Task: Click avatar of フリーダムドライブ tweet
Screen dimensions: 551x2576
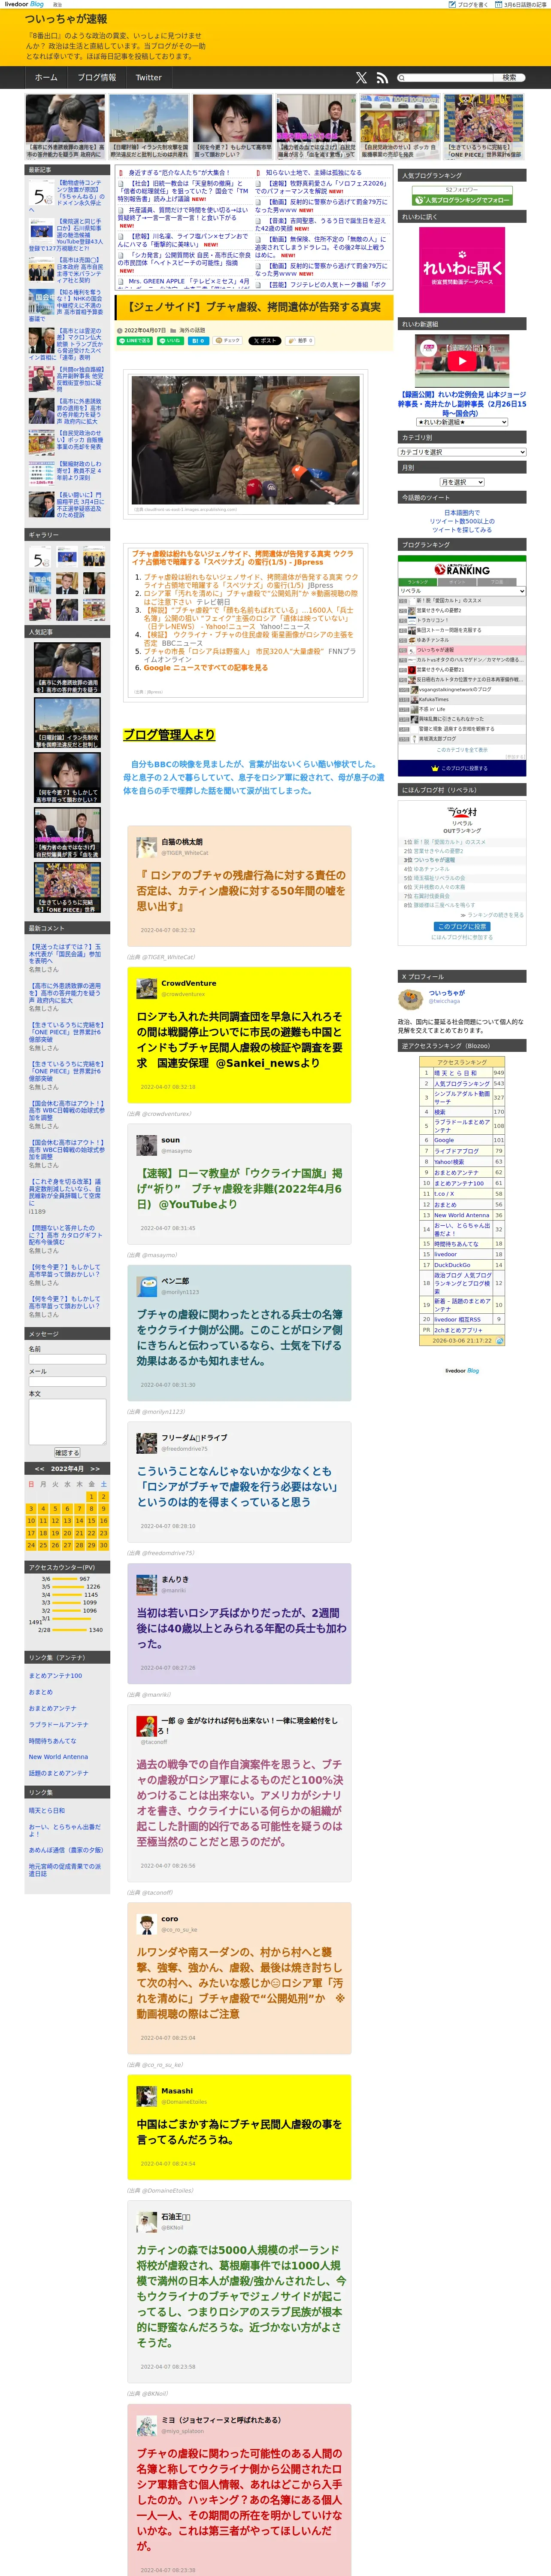Action: (147, 1442)
